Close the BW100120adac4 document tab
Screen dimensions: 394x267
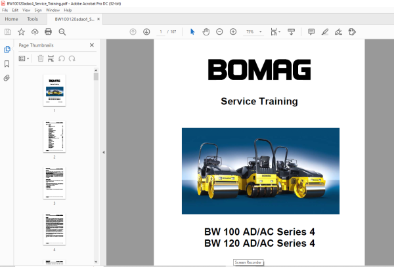pos(98,19)
